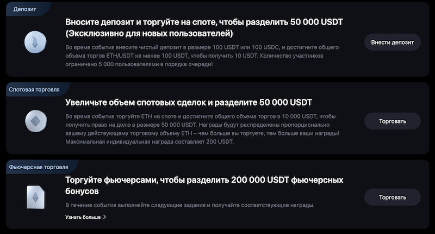435x234 pixels.
Task: Click the deposit coin icon with down arrow
Action: [x=35, y=42]
